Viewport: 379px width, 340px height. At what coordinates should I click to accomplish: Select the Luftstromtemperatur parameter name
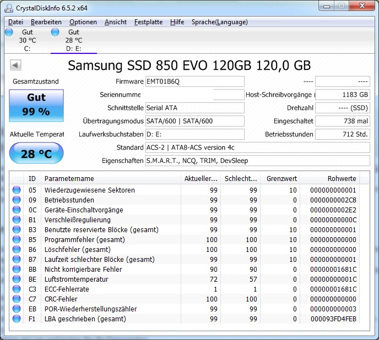point(77,279)
